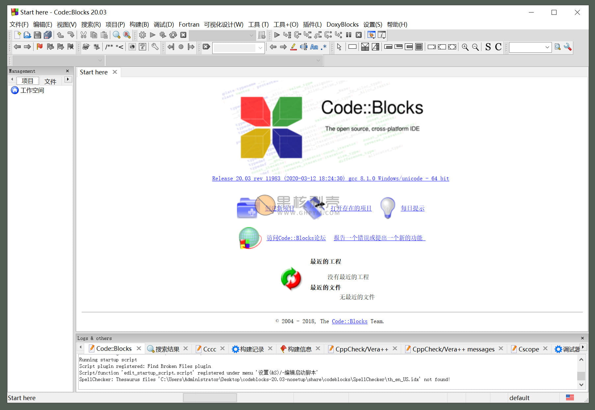Screen dimensions: 595x410
Task: Save all files with the Save All icon
Action: (47, 35)
